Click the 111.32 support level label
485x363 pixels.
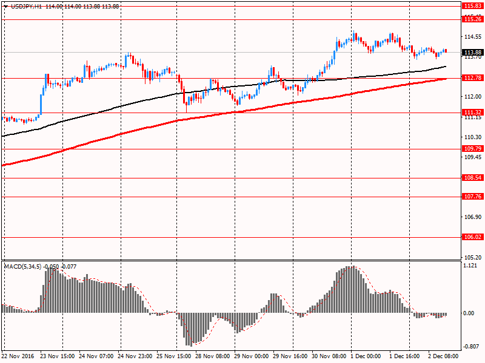point(472,113)
